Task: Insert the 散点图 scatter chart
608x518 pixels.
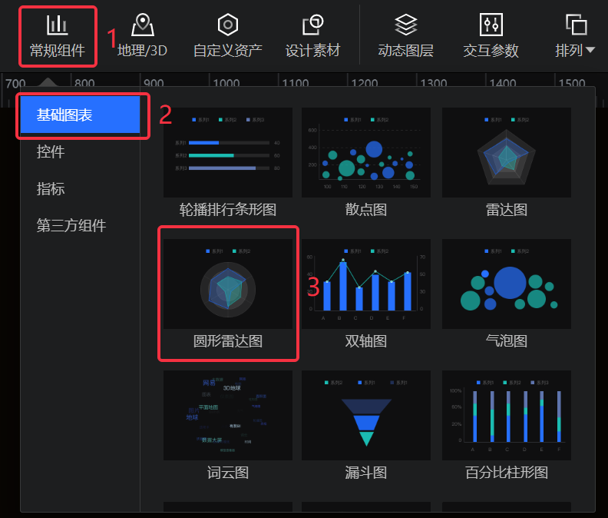Action: coord(366,152)
